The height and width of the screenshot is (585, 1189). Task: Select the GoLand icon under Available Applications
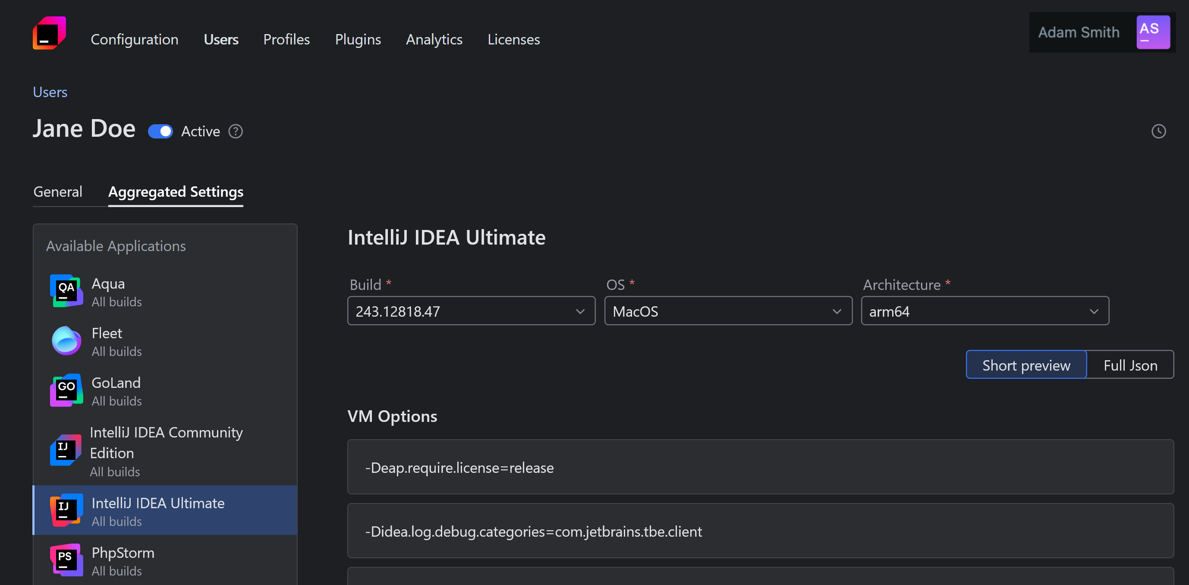[x=66, y=390]
